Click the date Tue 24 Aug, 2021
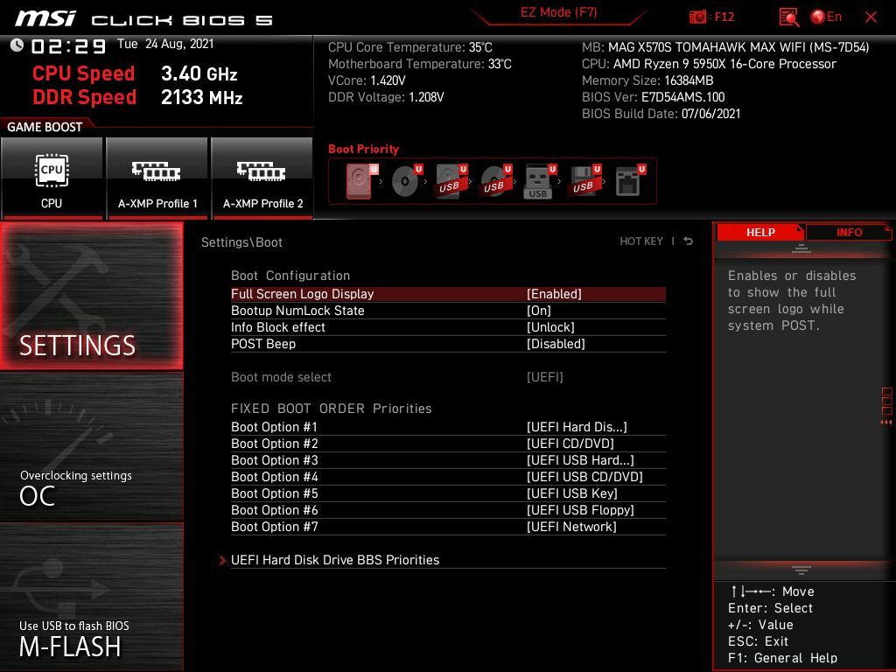Image resolution: width=896 pixels, height=672 pixels. pyautogui.click(x=165, y=44)
